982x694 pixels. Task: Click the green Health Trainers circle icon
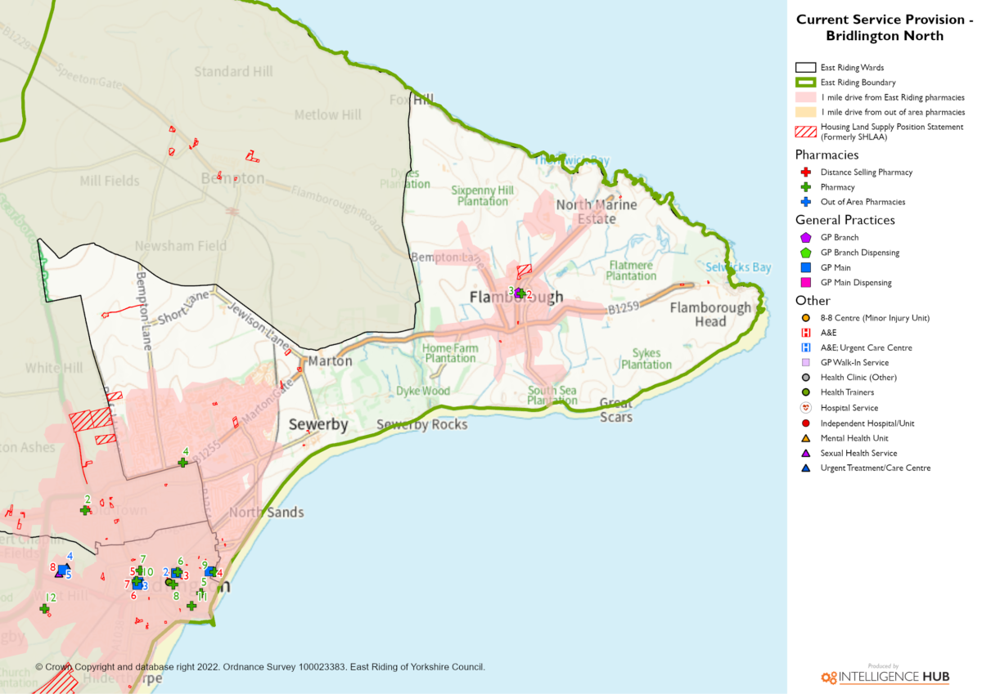pyautogui.click(x=806, y=392)
